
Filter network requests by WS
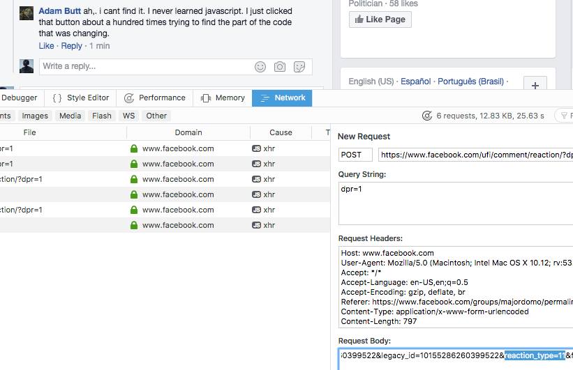coord(128,116)
